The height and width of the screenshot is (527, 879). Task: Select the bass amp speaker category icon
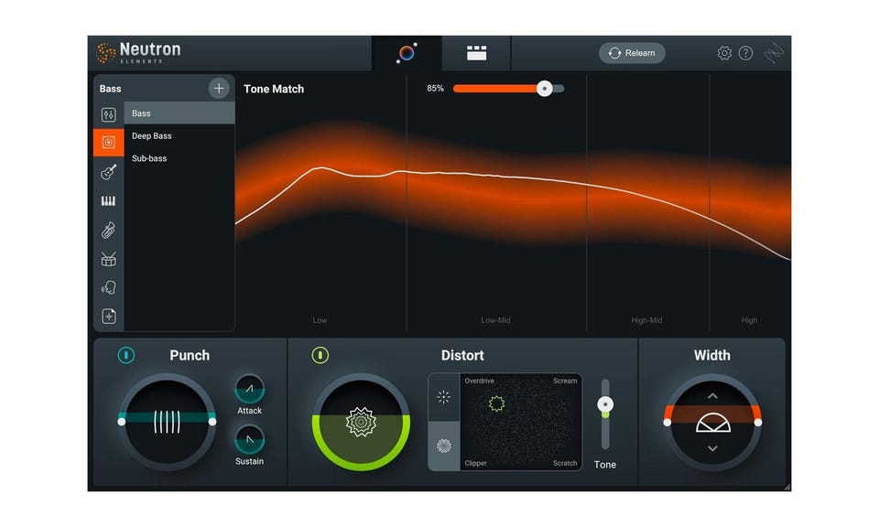pyautogui.click(x=108, y=142)
